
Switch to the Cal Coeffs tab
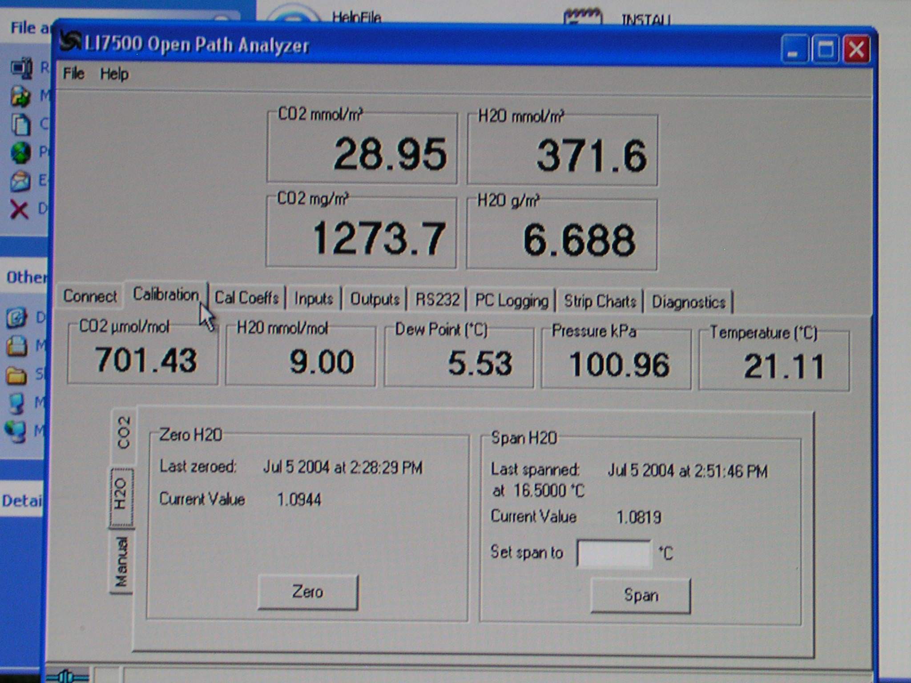point(247,297)
